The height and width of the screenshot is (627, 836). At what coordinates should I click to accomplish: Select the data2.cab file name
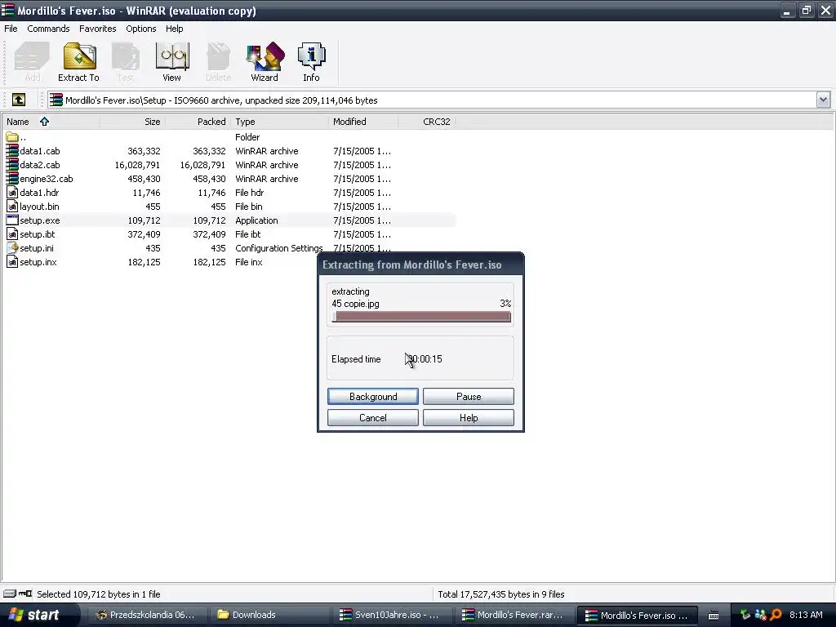40,165
